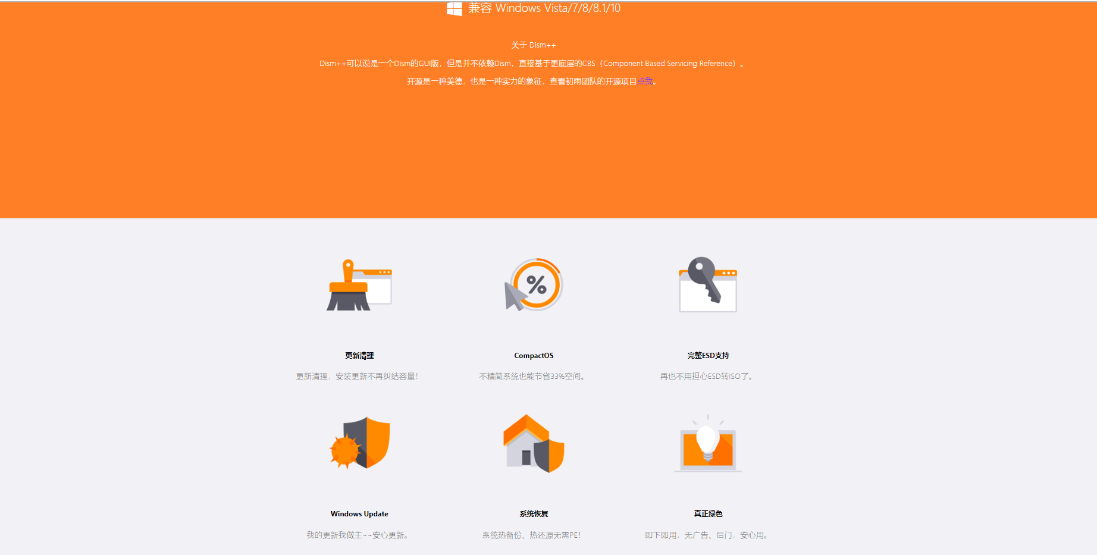Click the description 系统热备份、热还原无需PE!

point(532,535)
